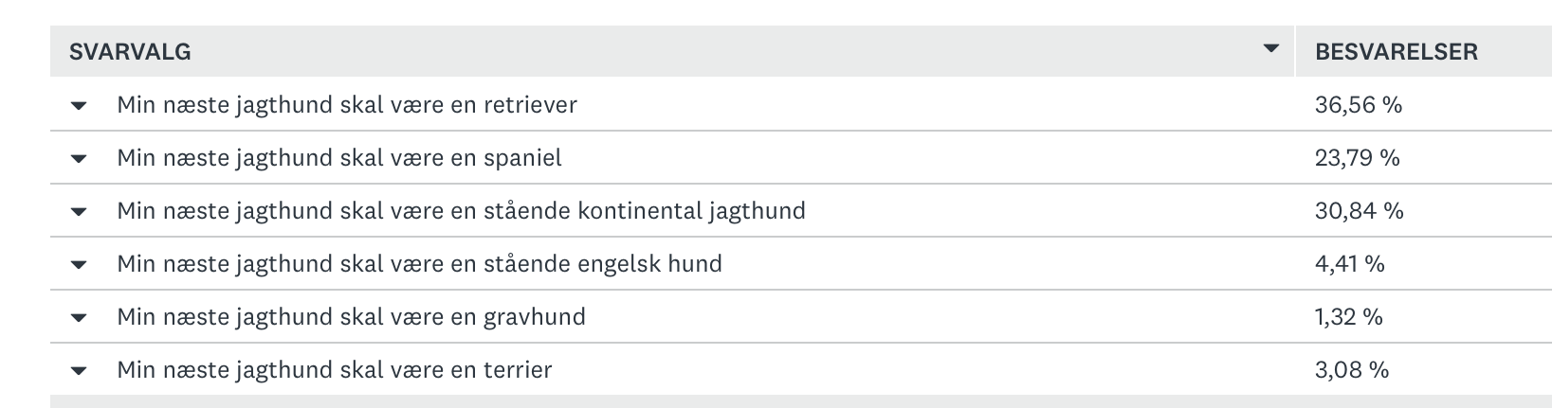Viewport: 1552px width, 408px height.
Task: Expand the terrier answer row arrow
Action: click(79, 370)
